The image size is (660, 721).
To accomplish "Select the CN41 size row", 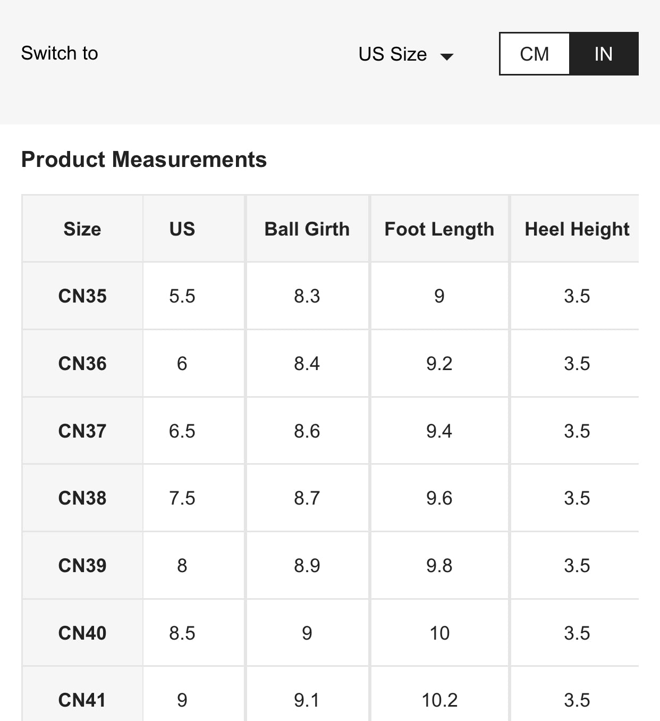I will pyautogui.click(x=330, y=694).
